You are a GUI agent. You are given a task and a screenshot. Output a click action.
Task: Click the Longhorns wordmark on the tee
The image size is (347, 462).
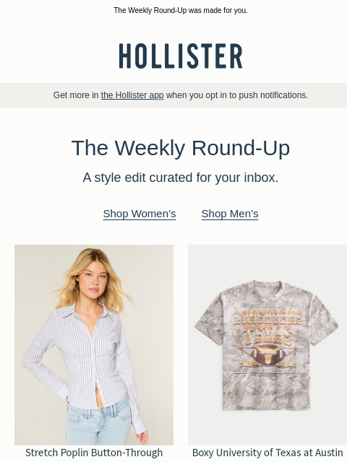268,318
